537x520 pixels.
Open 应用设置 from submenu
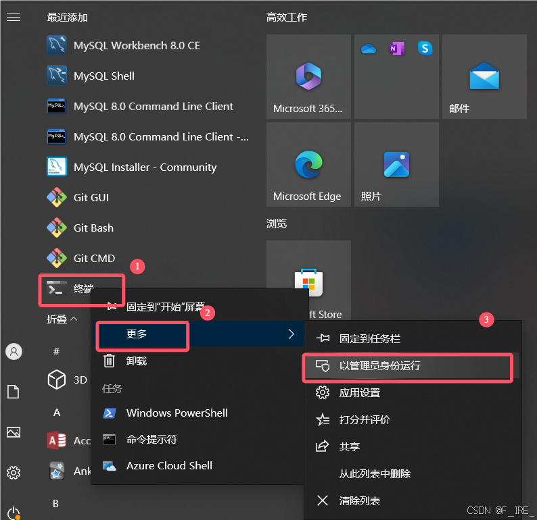[x=413, y=392]
